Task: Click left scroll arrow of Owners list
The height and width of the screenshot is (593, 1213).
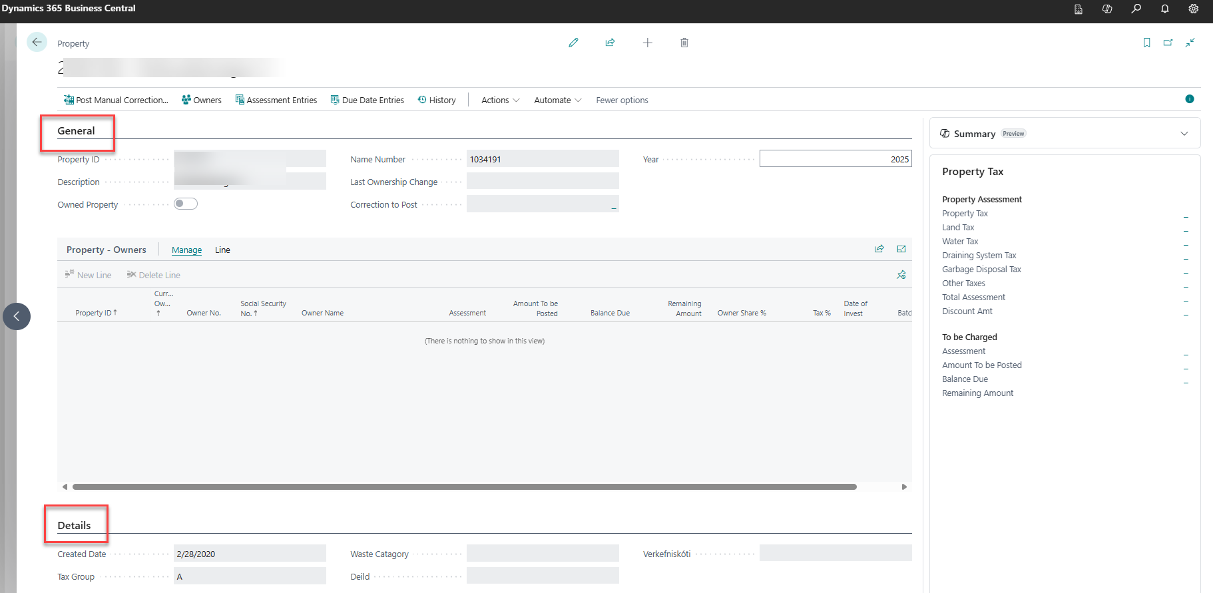Action: pos(65,487)
